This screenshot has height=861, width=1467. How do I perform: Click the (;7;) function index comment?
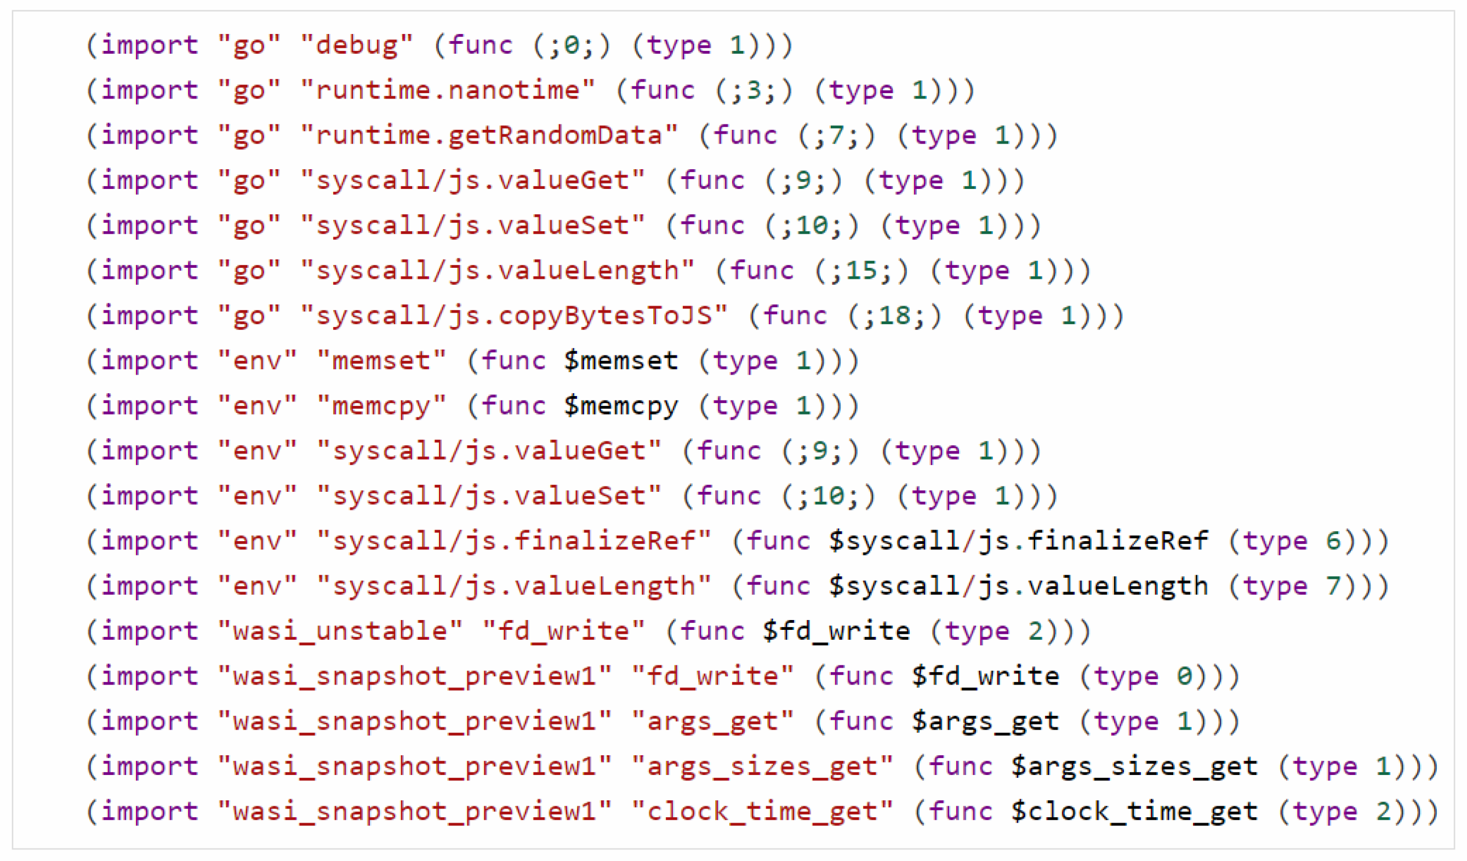pos(837,135)
